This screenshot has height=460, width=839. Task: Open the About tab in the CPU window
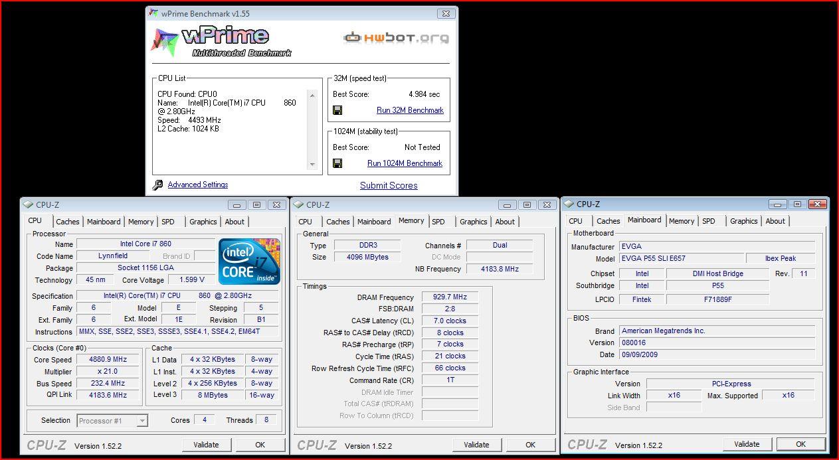234,222
